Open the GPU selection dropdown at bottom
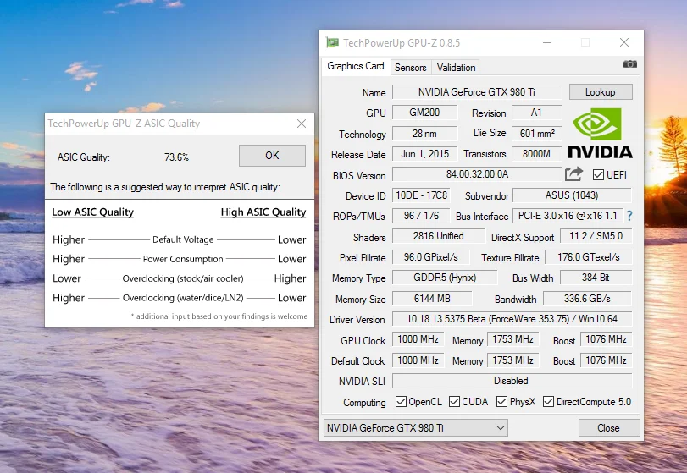The image size is (687, 473). coord(416,428)
